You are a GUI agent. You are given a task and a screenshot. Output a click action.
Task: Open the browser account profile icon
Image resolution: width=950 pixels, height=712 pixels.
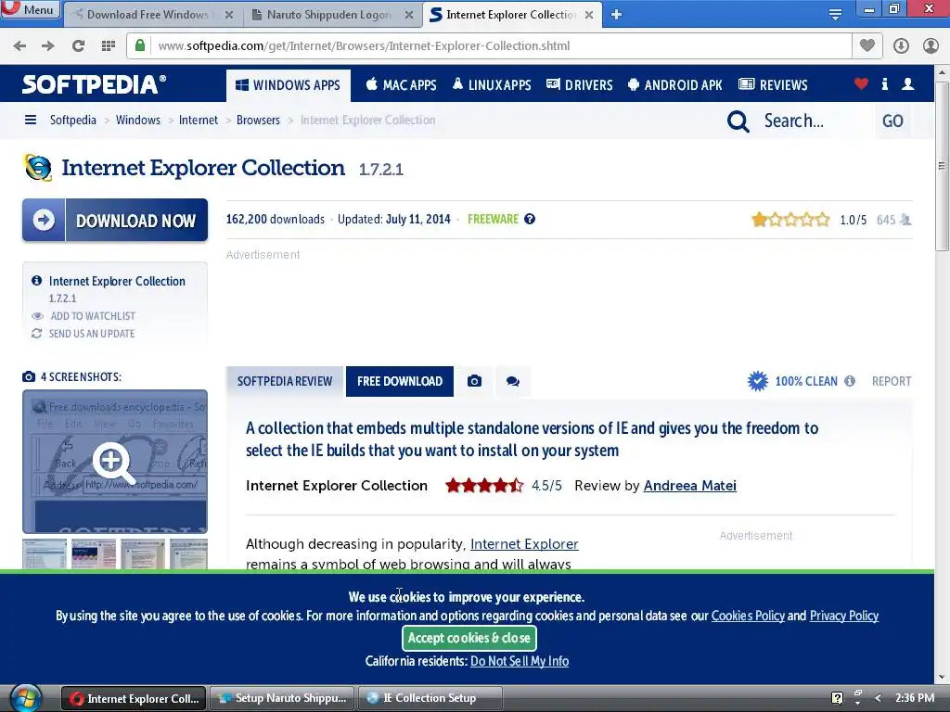point(931,46)
